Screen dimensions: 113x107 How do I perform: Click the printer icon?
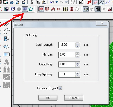click(x=12, y=2)
